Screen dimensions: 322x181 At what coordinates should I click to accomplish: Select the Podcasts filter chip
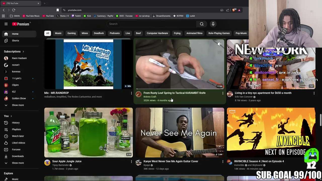point(115,33)
